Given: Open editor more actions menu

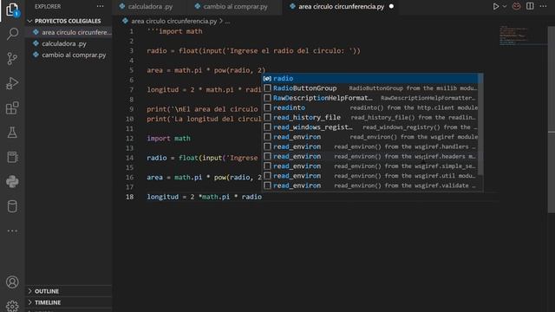Looking at the screenshot, I should point(544,6).
